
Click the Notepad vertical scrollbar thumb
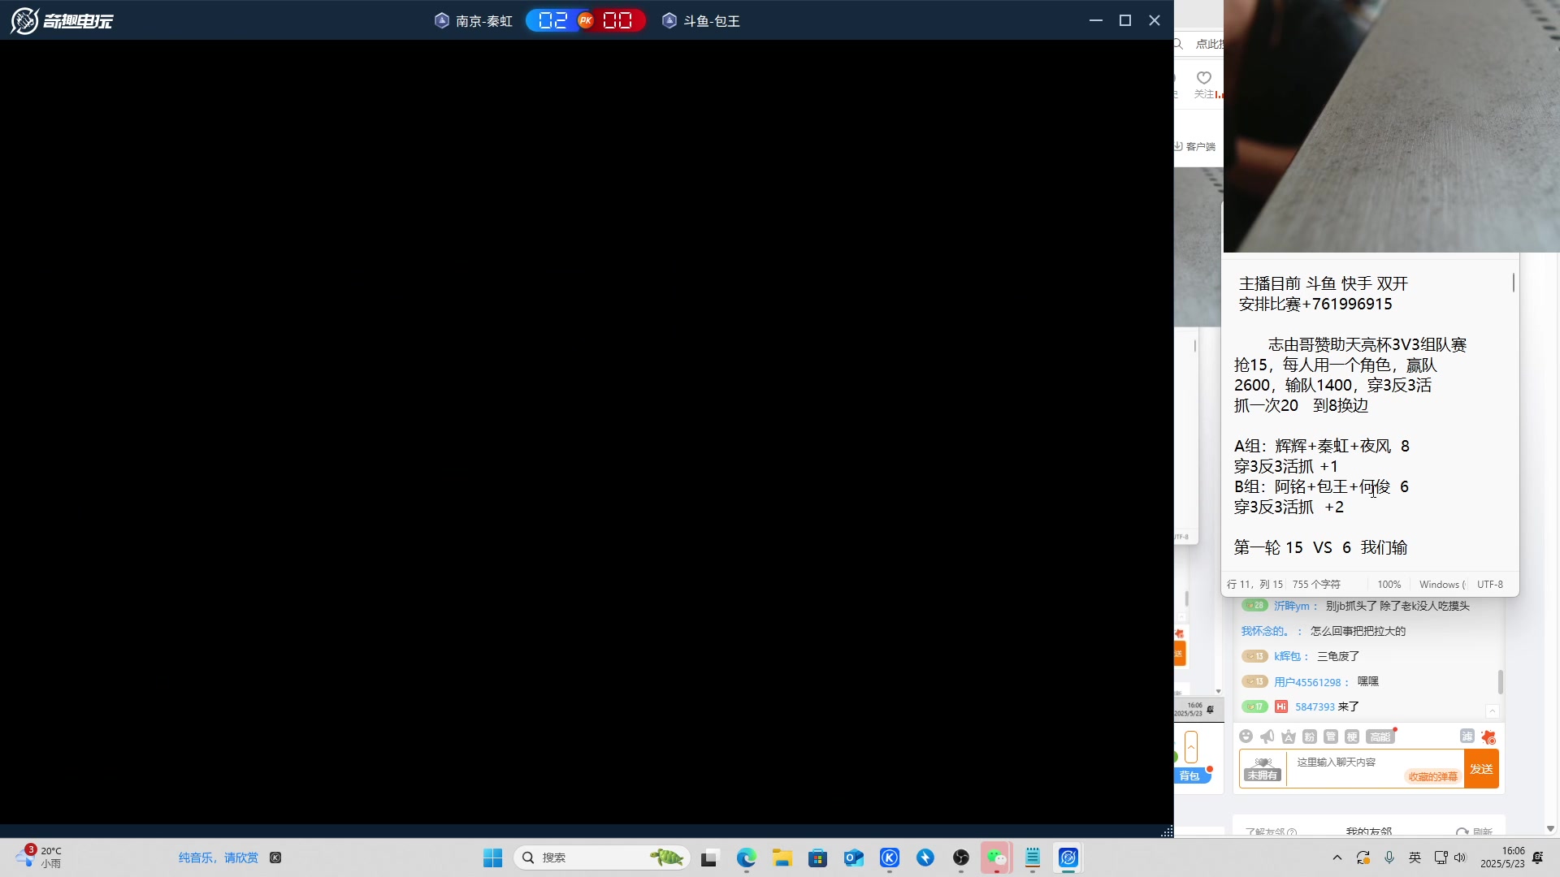click(x=1513, y=283)
